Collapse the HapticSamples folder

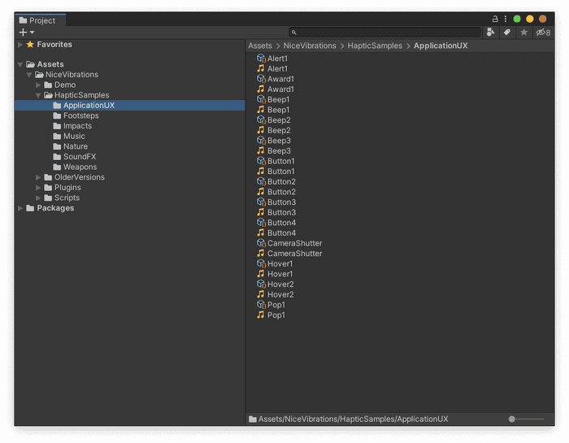38,95
